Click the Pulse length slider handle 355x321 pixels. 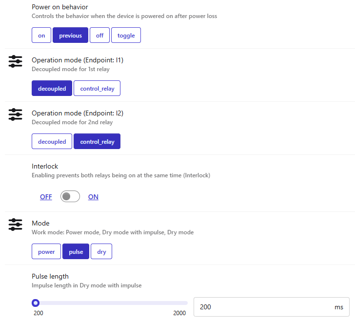point(36,303)
